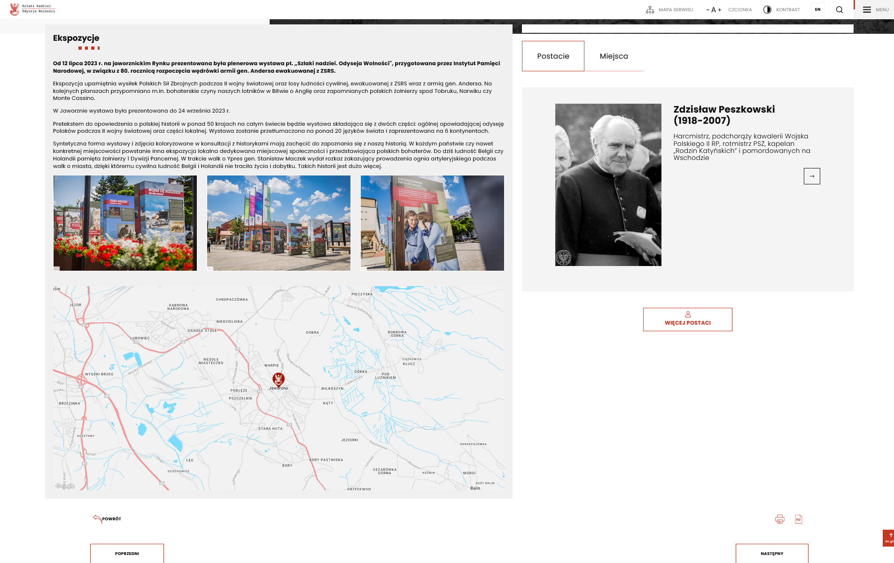Increase font size with plus button

click(x=719, y=10)
